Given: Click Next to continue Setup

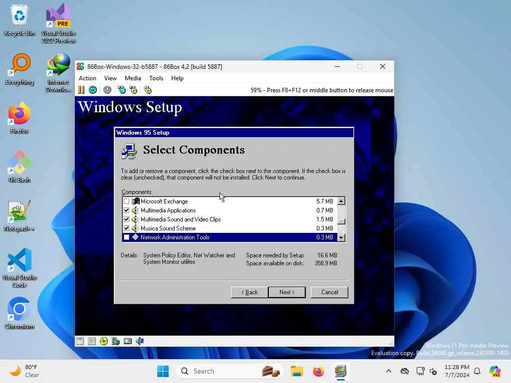Looking at the screenshot, I should tap(287, 292).
